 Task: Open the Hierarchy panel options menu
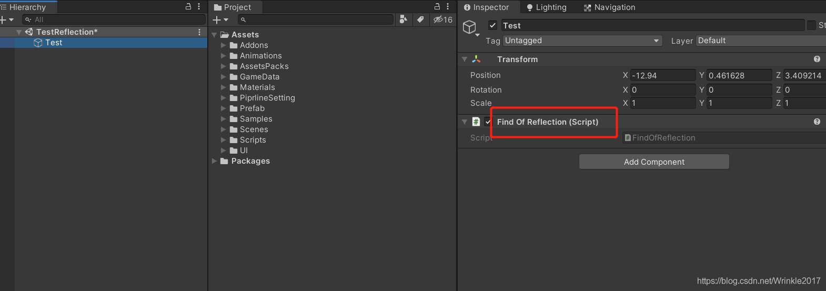(x=199, y=6)
